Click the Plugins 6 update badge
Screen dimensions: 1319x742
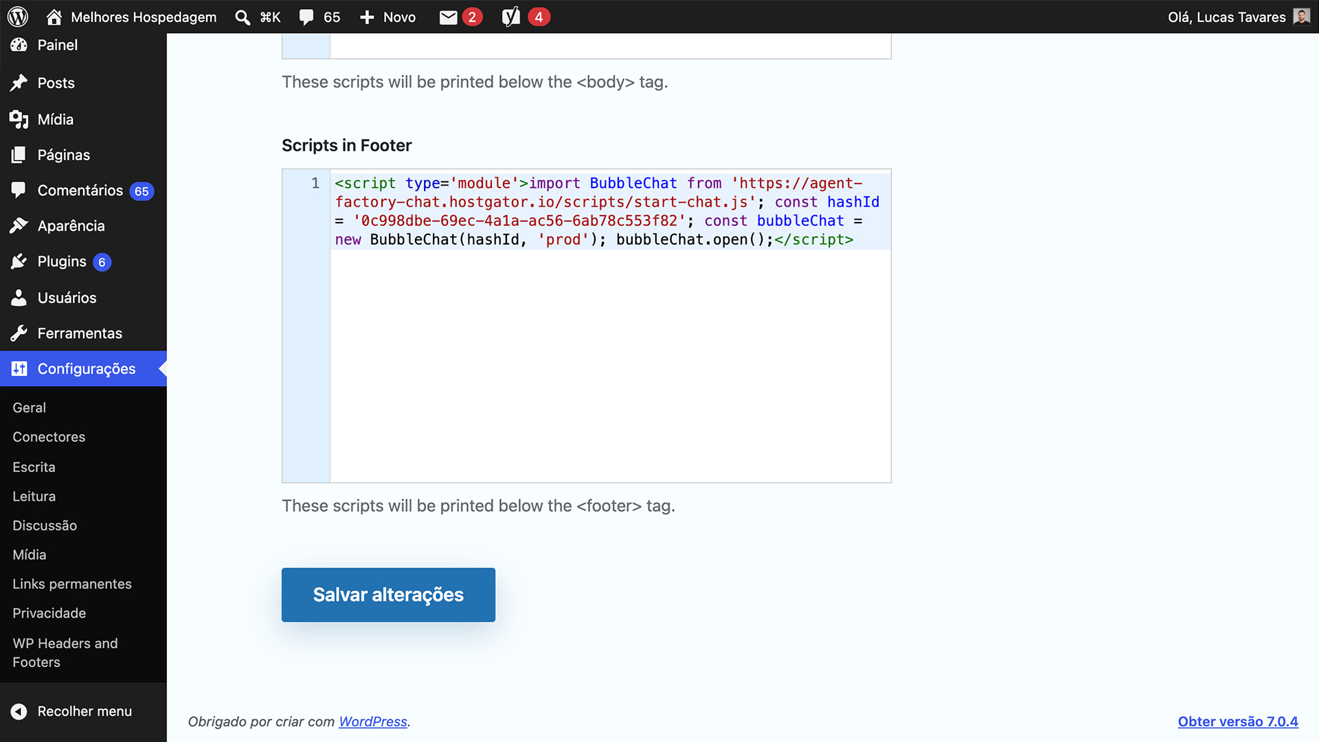tap(102, 262)
